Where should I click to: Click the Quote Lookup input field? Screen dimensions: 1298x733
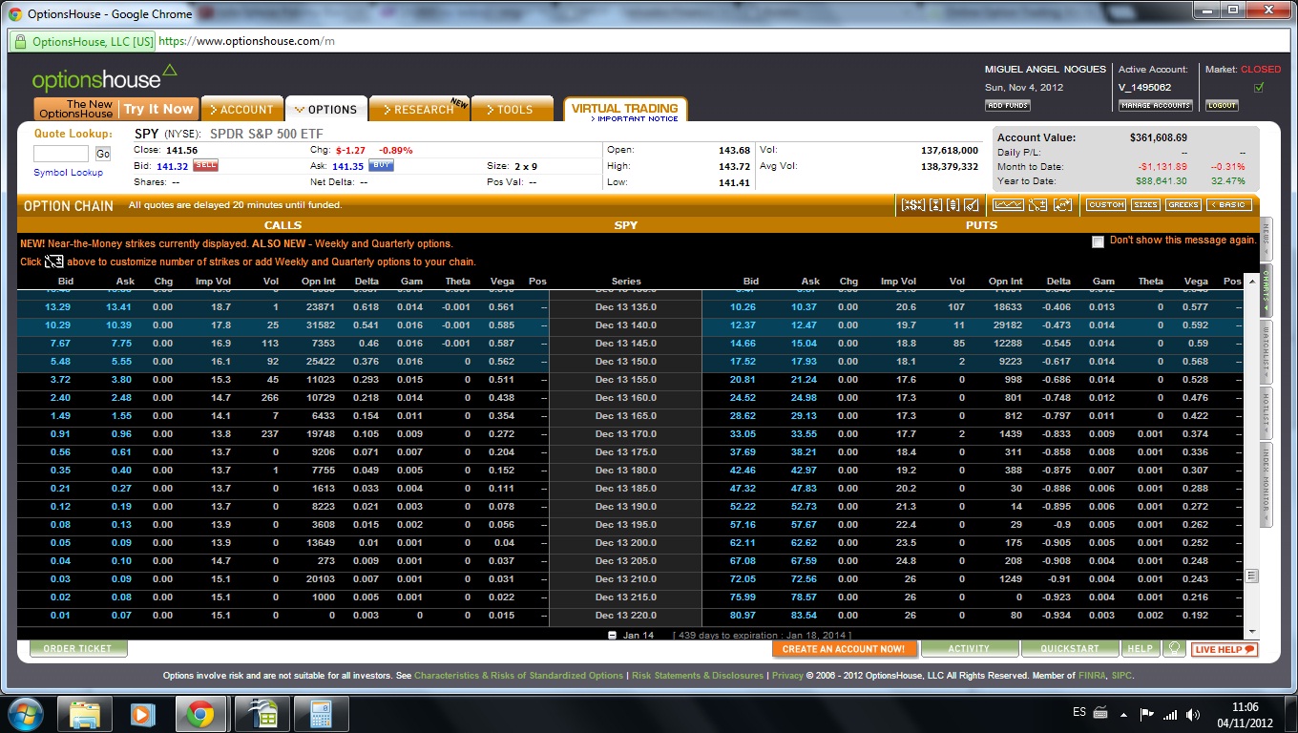61,154
